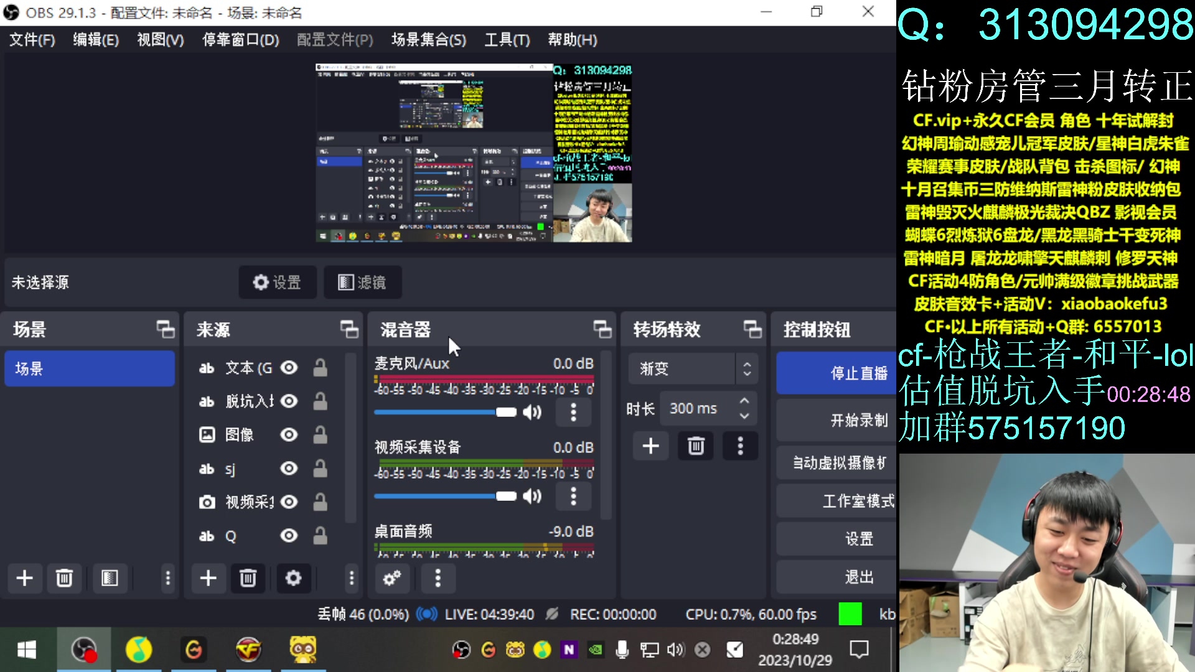Click the 设置 button under preview
The height and width of the screenshot is (672, 1195).
click(278, 282)
